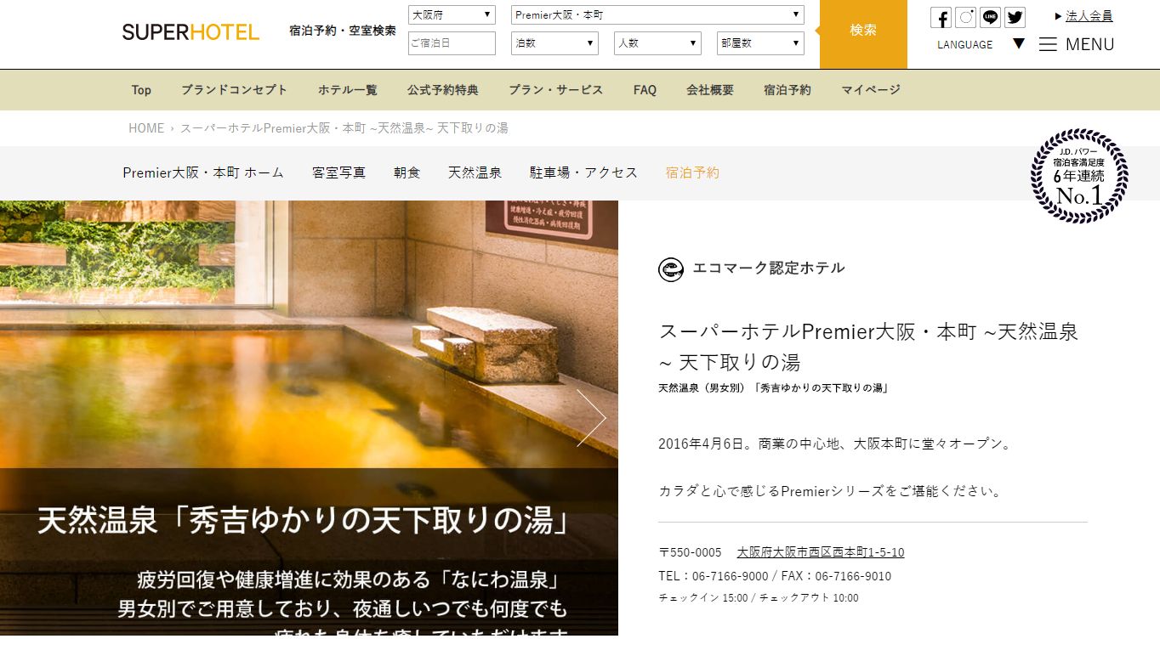Open the 大阪府 prefecture dropdown

[452, 14]
